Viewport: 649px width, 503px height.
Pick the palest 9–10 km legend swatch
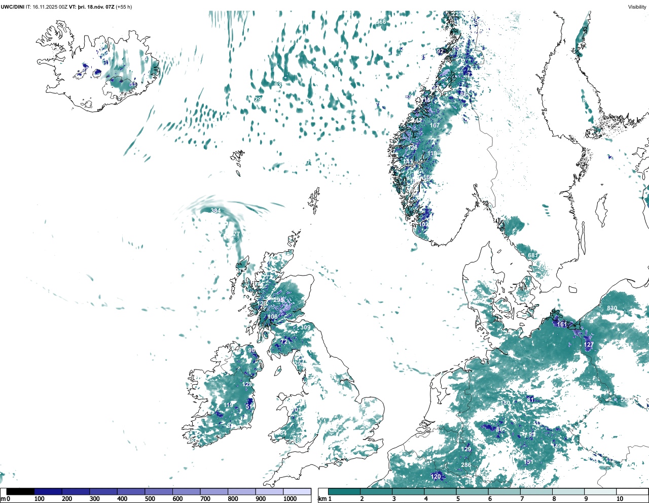pos(600,491)
